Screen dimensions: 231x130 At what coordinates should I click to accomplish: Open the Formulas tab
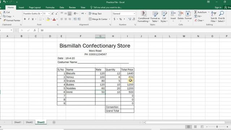coord(50,7)
